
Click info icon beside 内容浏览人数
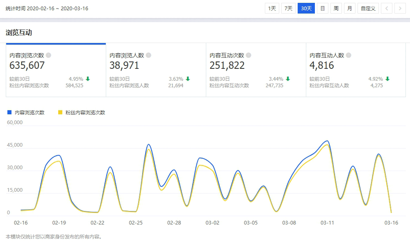[148, 55]
